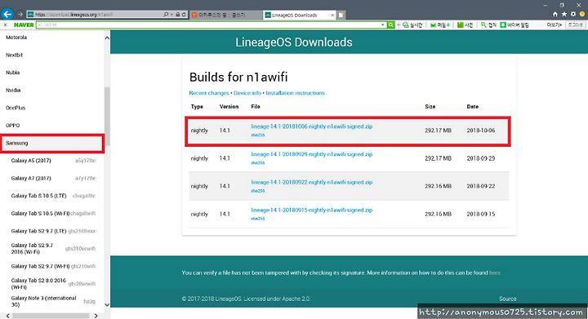This screenshot has width=588, height=319.
Task: Open Naver toolbar 캡처 item
Action: (x=489, y=25)
